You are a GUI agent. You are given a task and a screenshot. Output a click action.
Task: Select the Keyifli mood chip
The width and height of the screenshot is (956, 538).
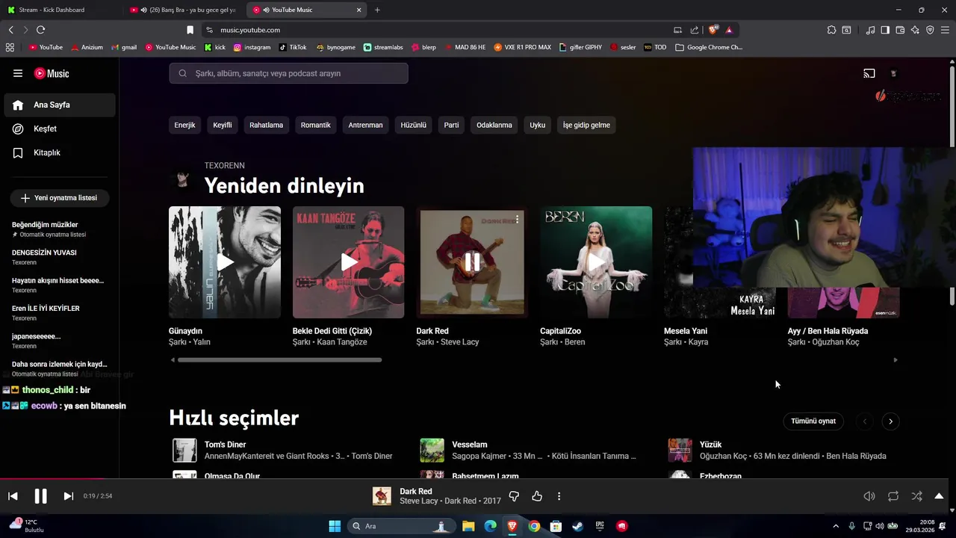[223, 125]
